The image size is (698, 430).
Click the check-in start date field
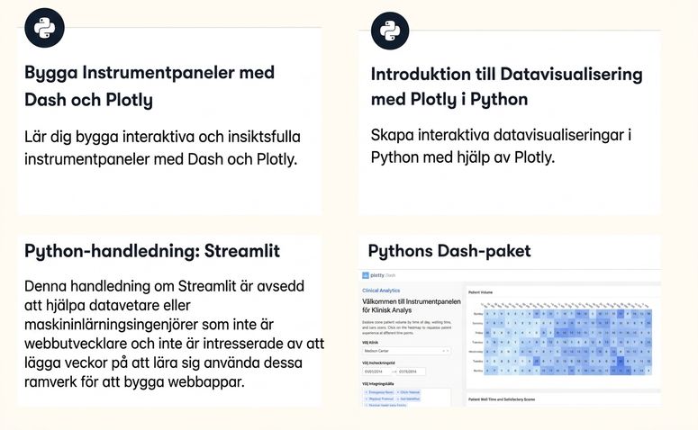pyautogui.click(x=376, y=372)
